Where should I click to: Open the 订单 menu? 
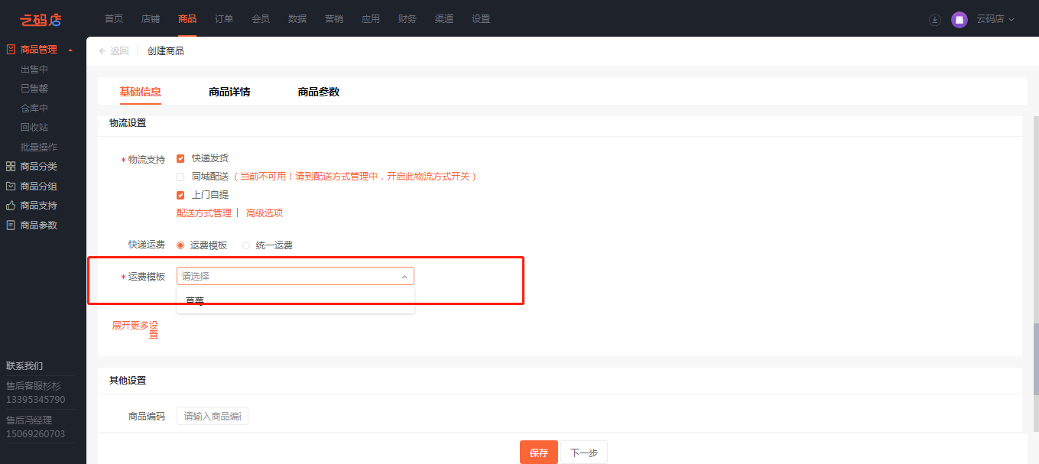coord(224,19)
